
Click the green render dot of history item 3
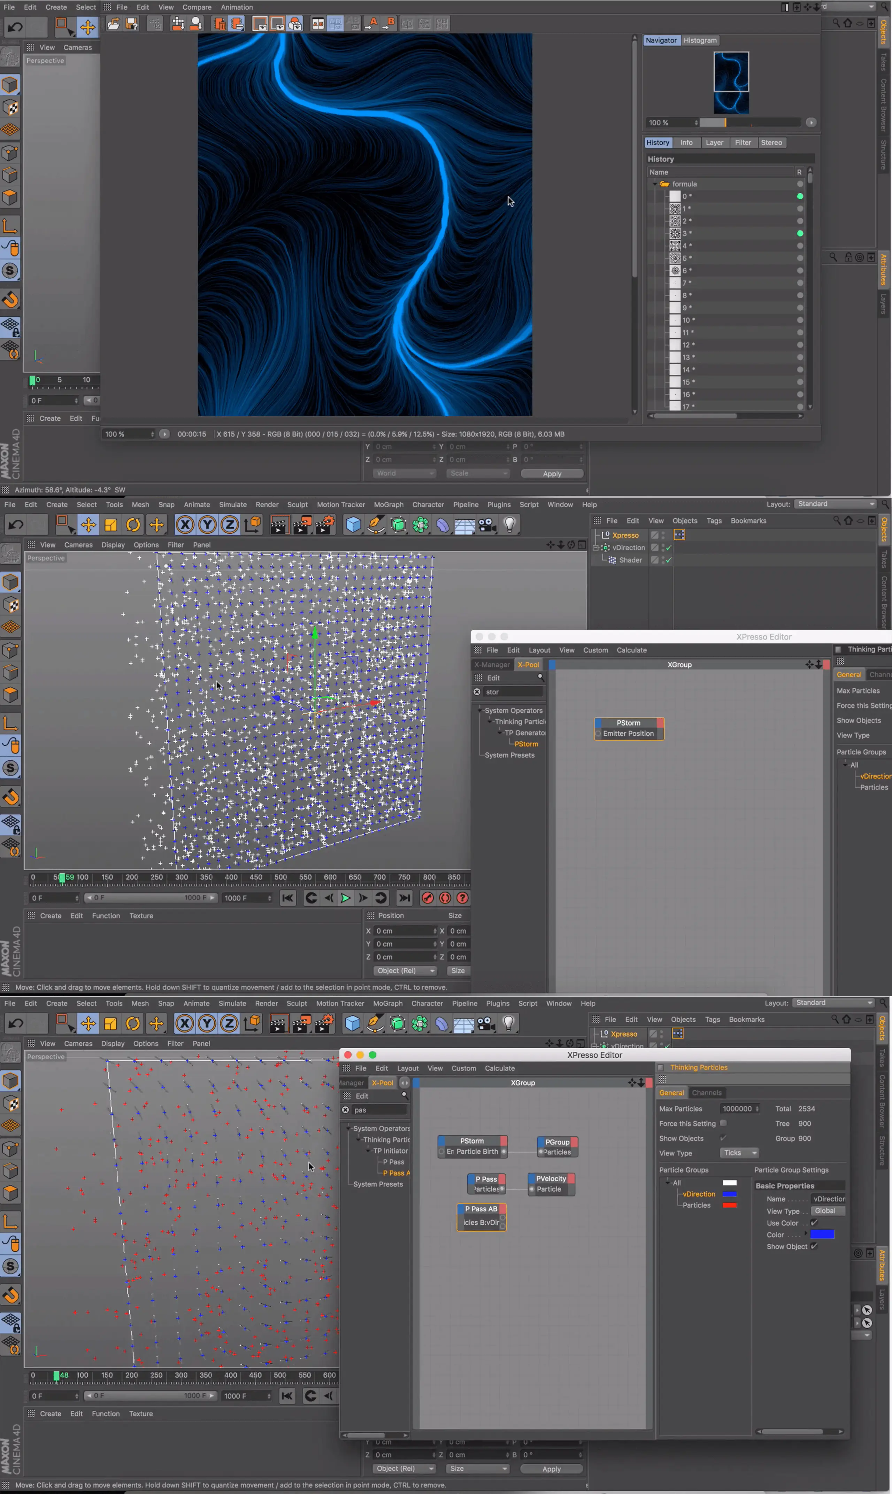[800, 233]
